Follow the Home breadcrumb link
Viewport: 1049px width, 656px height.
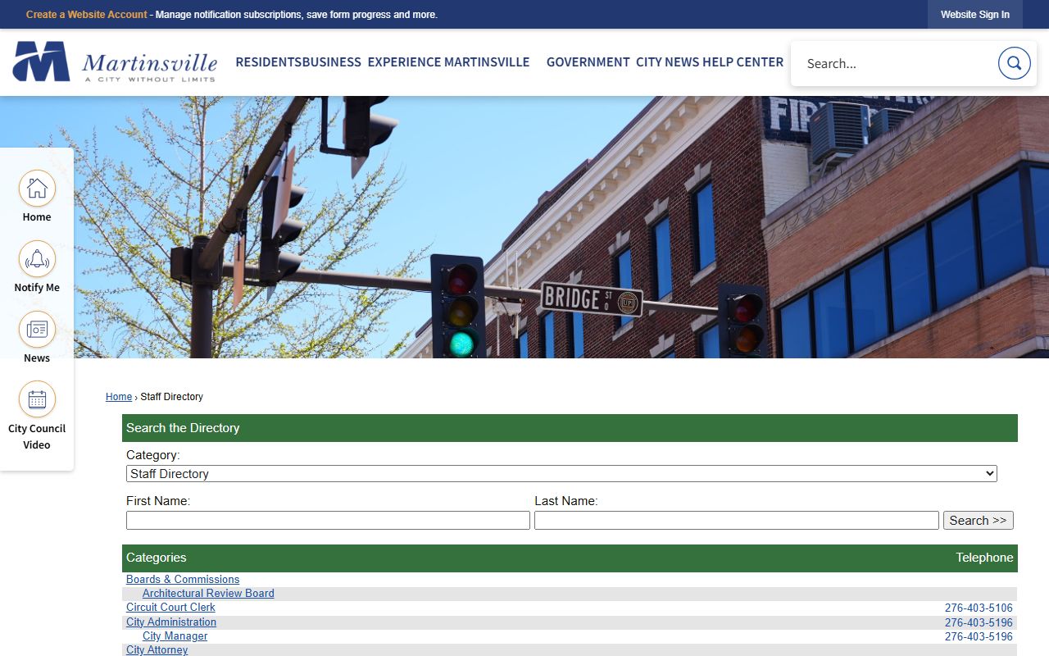[119, 397]
